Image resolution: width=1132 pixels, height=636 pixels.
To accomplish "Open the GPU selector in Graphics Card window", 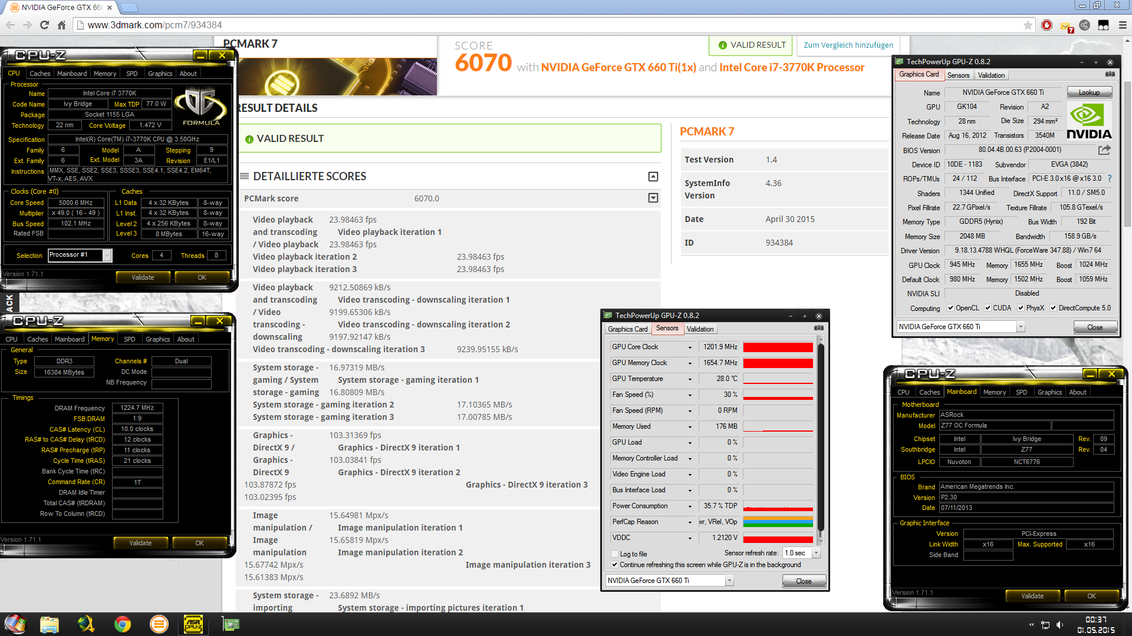I will tap(1021, 327).
